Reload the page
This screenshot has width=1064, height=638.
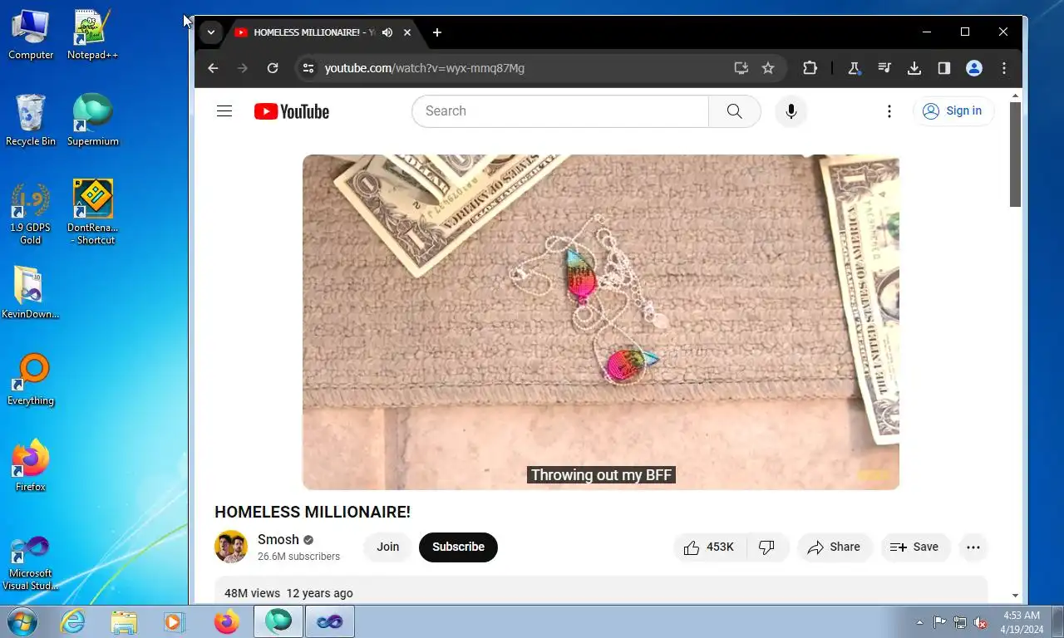click(x=273, y=68)
